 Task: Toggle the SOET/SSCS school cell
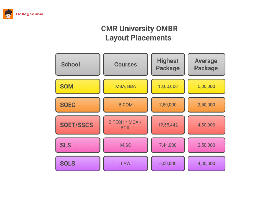click(77, 125)
